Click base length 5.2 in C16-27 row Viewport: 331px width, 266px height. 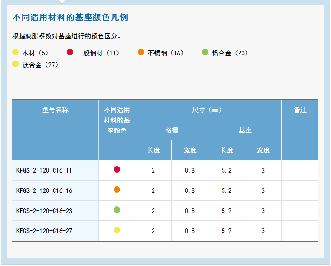(226, 231)
